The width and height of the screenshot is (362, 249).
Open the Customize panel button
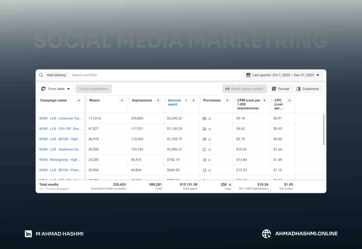308,89
